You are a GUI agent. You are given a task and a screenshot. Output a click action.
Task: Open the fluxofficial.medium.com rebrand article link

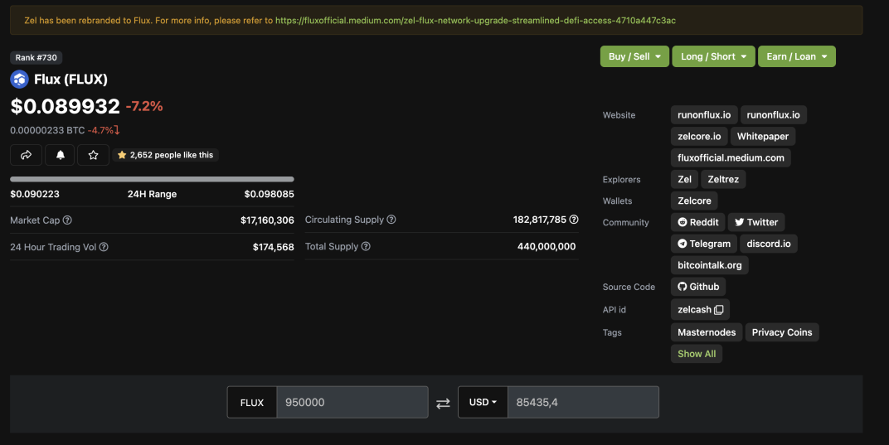click(475, 21)
